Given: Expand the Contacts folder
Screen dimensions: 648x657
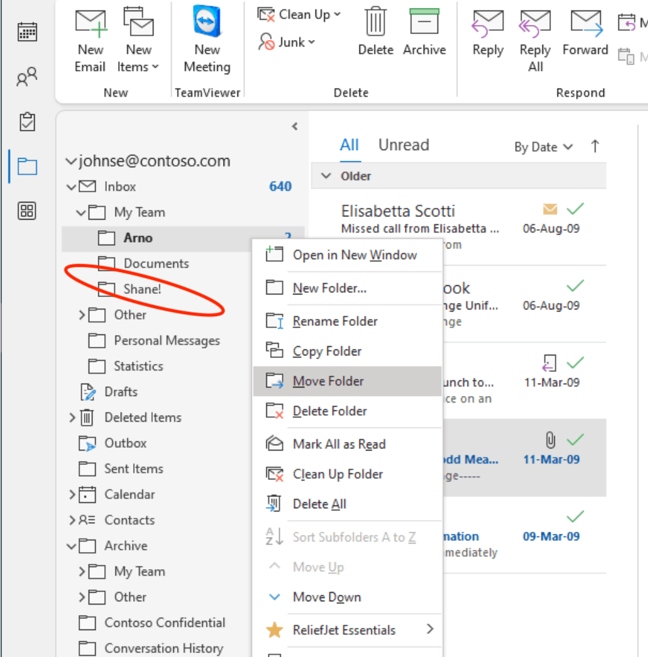Looking at the screenshot, I should (72, 521).
